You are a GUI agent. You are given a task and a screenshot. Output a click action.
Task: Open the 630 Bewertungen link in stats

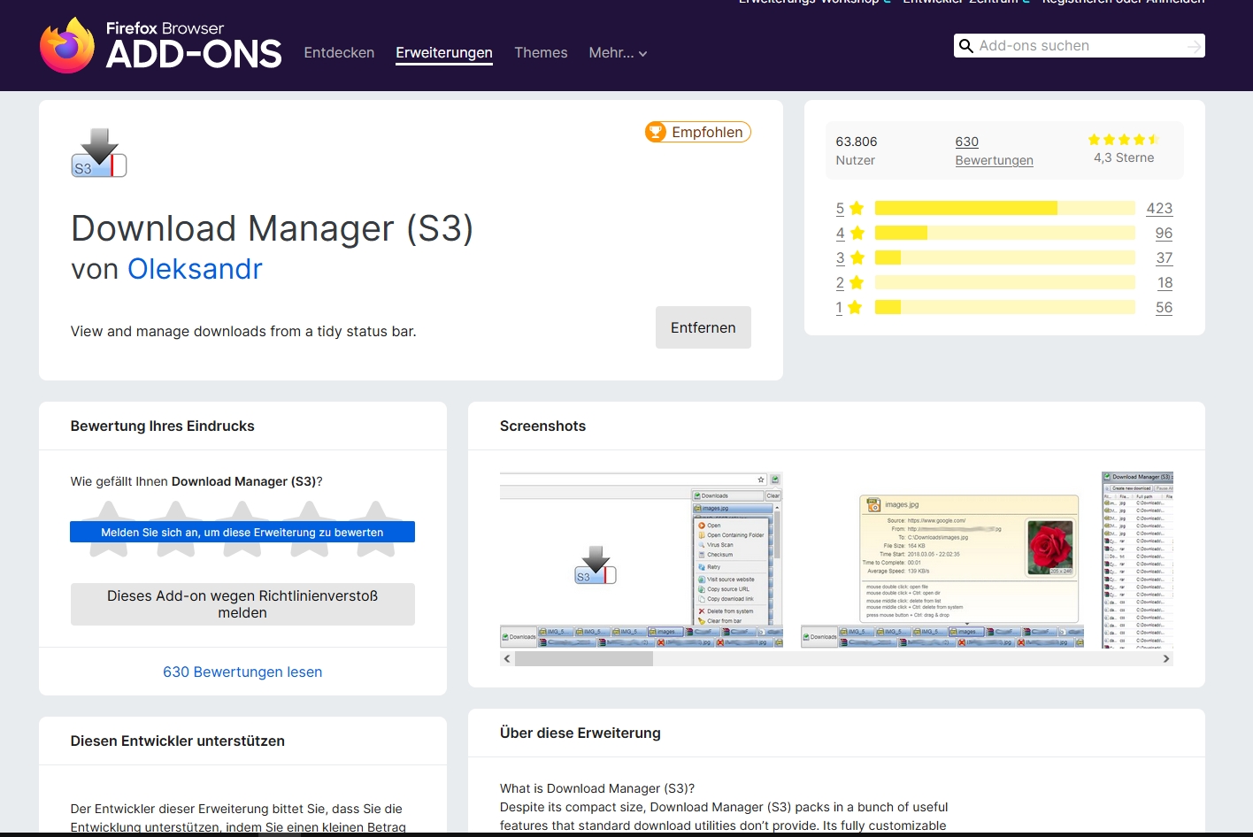click(x=994, y=150)
